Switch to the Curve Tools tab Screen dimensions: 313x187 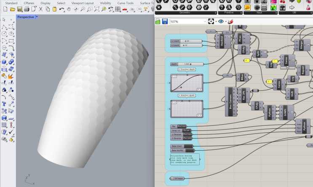(x=126, y=3)
